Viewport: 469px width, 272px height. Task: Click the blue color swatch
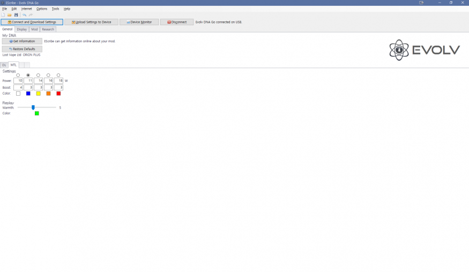[28, 94]
